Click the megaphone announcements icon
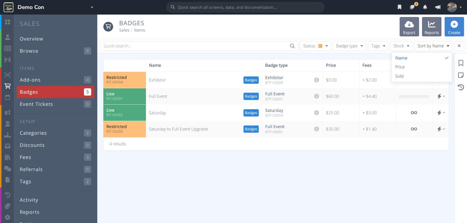Viewport: 467px width, 223px height. (x=438, y=7)
